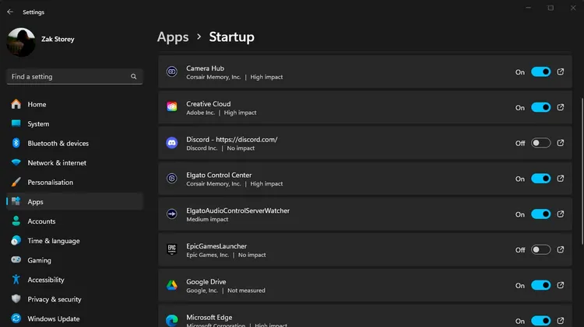Click the Apps breadcrumb link
Image resolution: width=584 pixels, height=327 pixels.
(x=173, y=37)
